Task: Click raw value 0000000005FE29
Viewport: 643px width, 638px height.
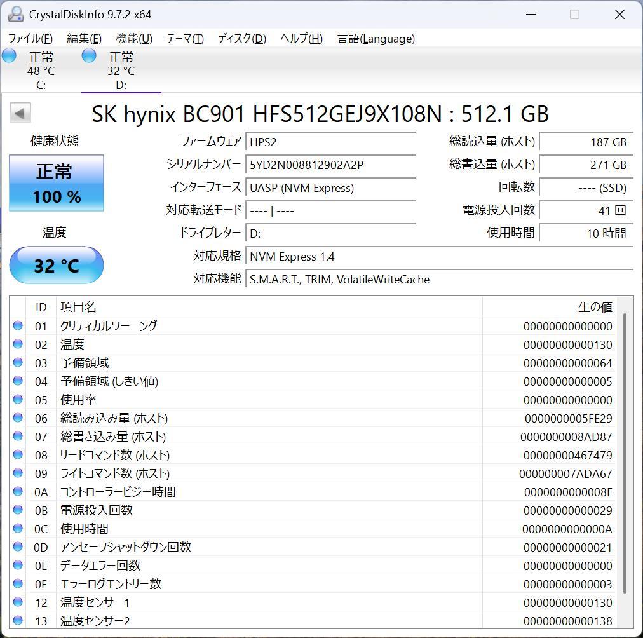Action: click(x=569, y=418)
